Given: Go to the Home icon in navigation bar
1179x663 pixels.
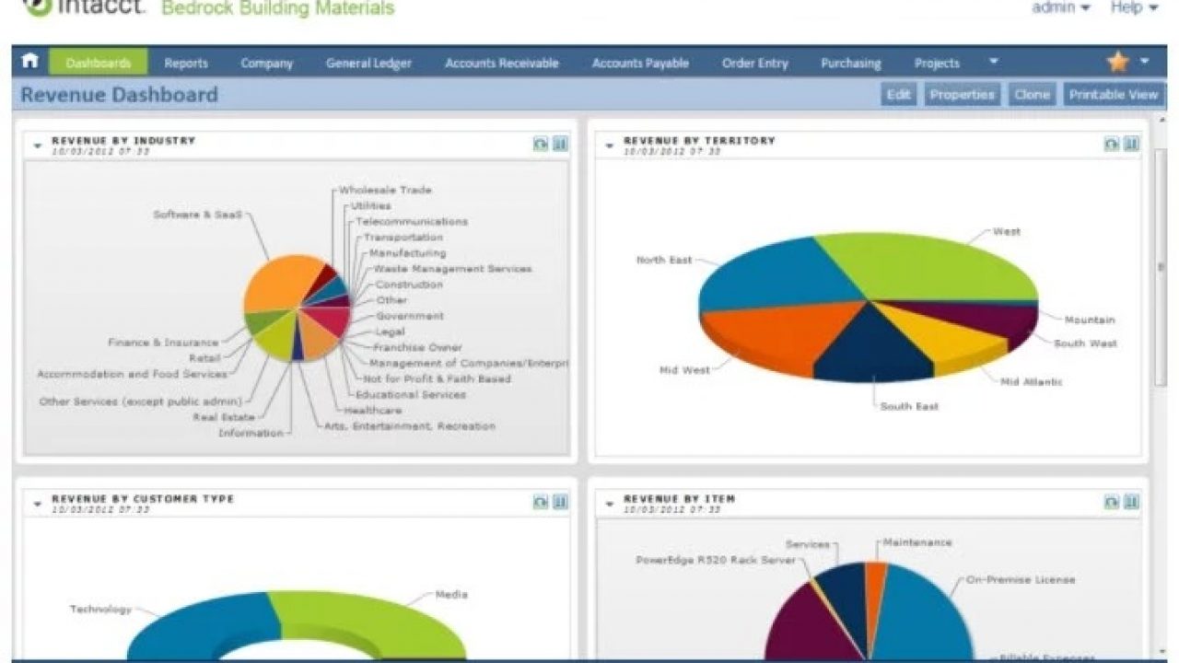Looking at the screenshot, I should click(x=30, y=62).
